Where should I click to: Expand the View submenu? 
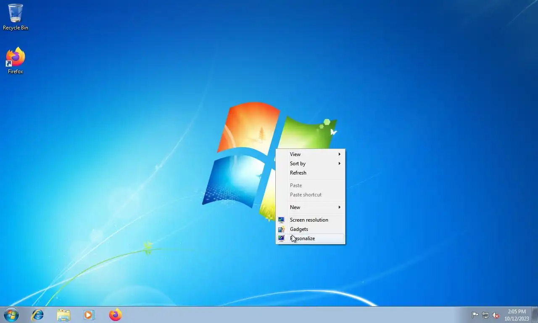(310, 154)
